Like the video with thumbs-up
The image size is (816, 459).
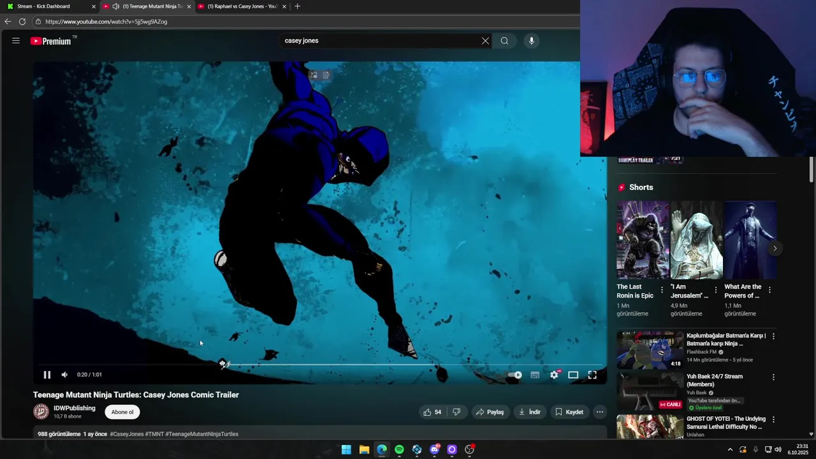coord(432,412)
